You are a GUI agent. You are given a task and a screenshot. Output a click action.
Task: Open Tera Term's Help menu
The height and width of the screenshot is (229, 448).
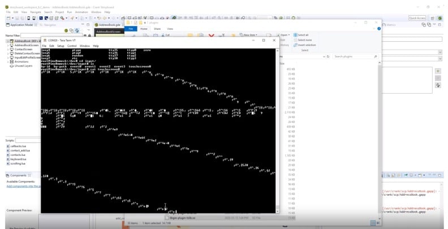(x=96, y=46)
